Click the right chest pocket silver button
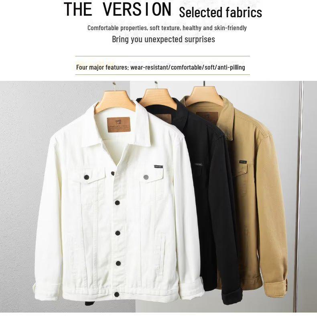 146,177
